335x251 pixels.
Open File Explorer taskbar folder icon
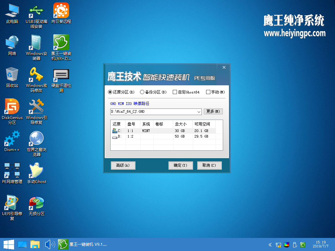tap(35, 244)
